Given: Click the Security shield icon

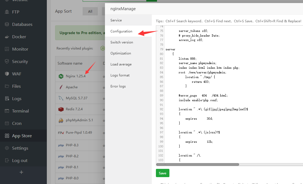Looking at the screenshot, I should [7, 62].
